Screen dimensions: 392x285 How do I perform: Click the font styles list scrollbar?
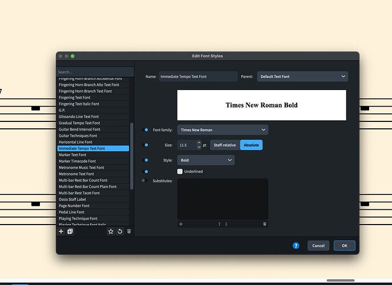132,156
